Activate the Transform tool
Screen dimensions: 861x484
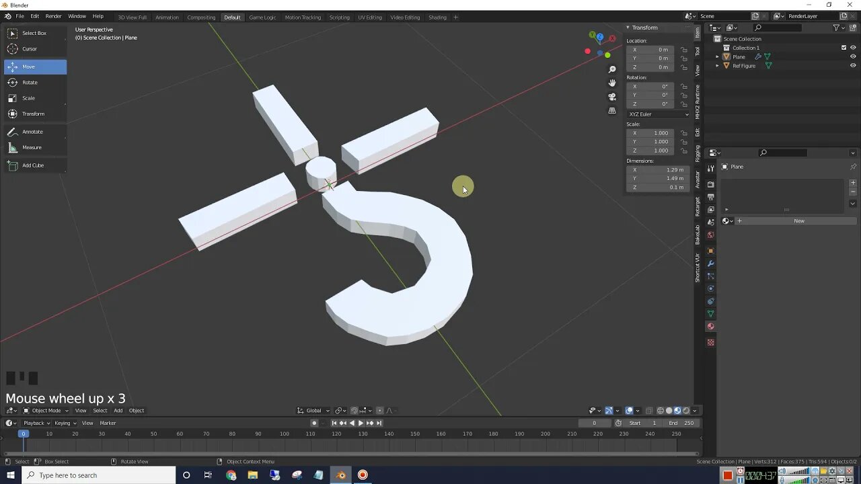pos(35,114)
